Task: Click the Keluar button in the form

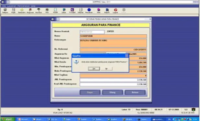Action: (x=135, y=92)
